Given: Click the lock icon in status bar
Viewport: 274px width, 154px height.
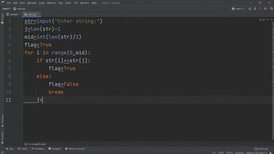Looking at the screenshot, I should pos(270,153).
